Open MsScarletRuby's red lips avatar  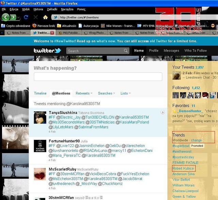pyautogui.click(x=40, y=174)
